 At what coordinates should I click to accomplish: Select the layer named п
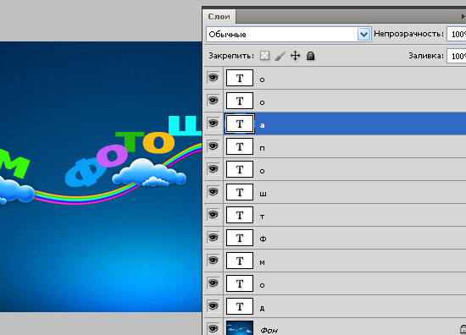[x=262, y=148]
